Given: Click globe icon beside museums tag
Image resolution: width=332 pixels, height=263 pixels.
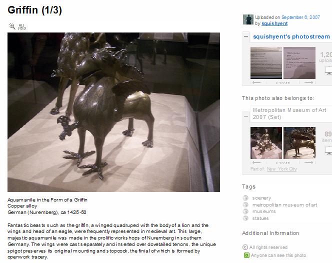Looking at the screenshot, I should pos(245,211).
